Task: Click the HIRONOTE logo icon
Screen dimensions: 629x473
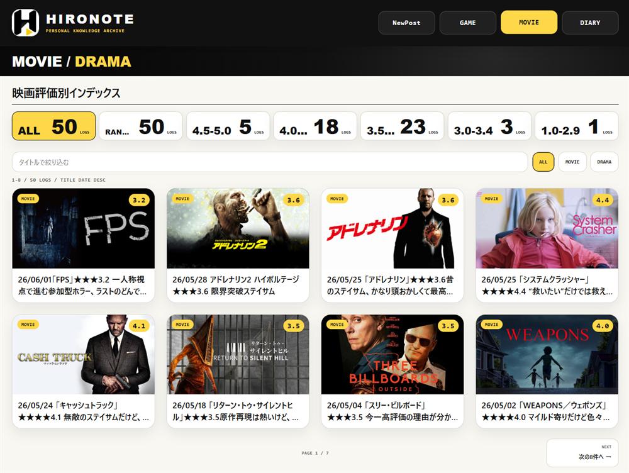Action: [25, 23]
